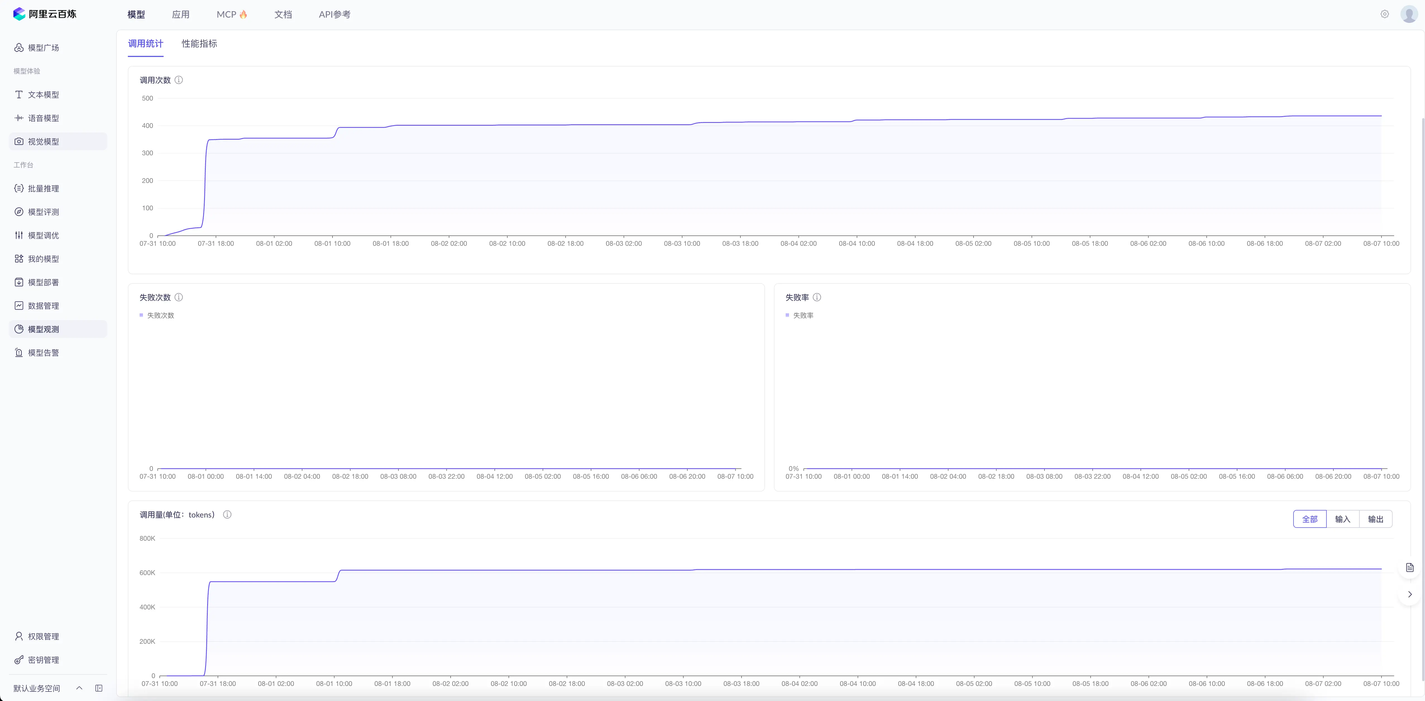Open 模型广场 icon in sidebar
Screen dimensions: 1425x701
click(x=19, y=47)
